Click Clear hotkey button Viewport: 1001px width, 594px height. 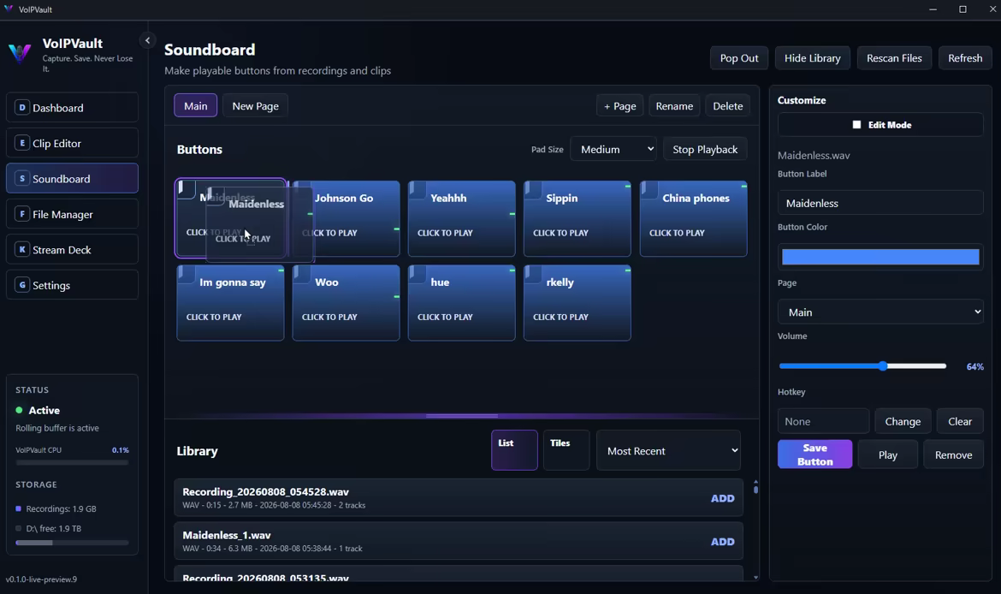pos(959,422)
